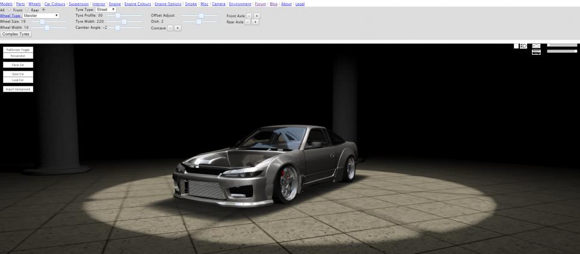
Task: Click the Rear Axle minus button
Action: [x=247, y=22]
